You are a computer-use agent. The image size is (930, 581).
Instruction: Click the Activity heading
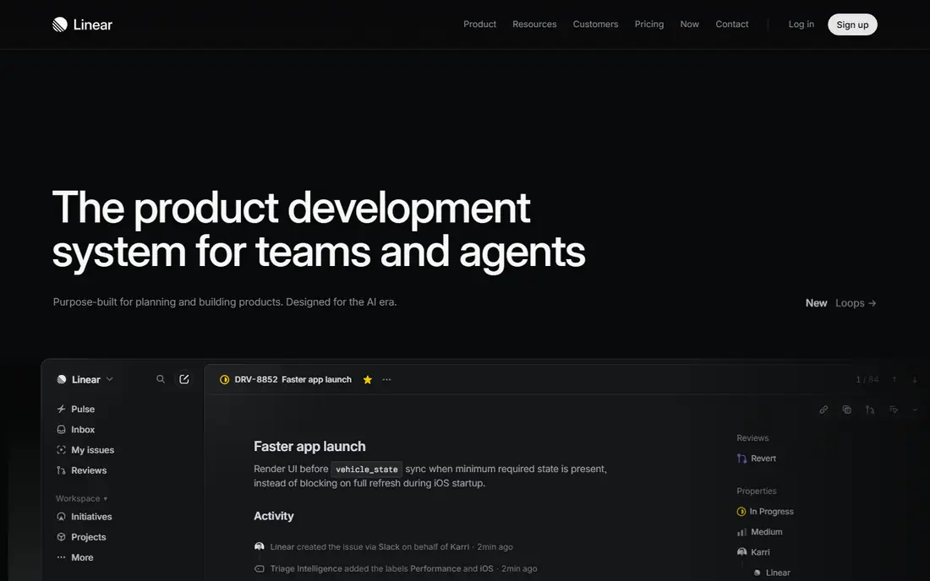273,516
